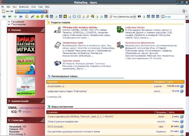Click page number [1] under Страницы
Image resolution: width=189 pixels, height=136 pixels.
[60, 97]
